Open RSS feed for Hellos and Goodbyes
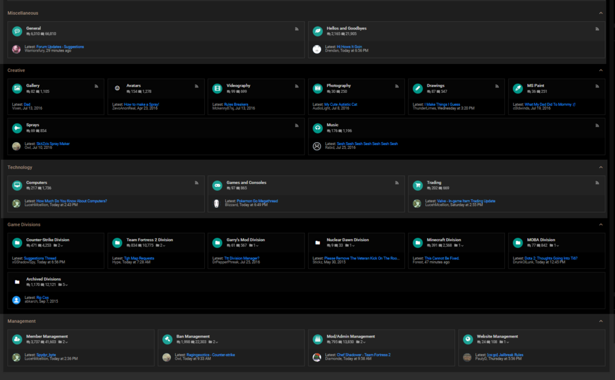 point(597,29)
